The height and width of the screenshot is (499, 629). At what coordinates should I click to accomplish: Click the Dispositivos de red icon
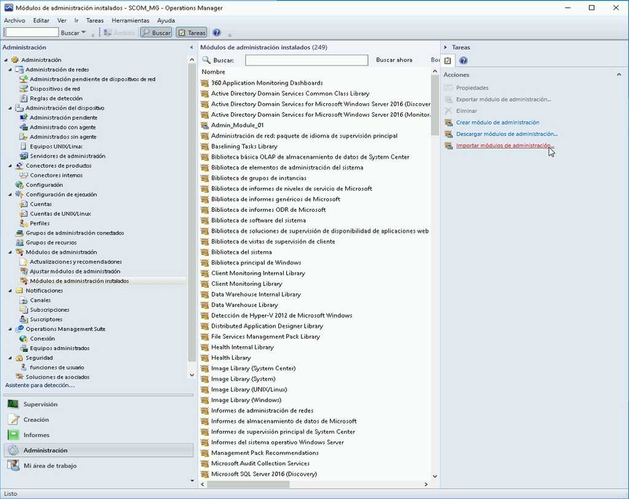click(x=24, y=89)
